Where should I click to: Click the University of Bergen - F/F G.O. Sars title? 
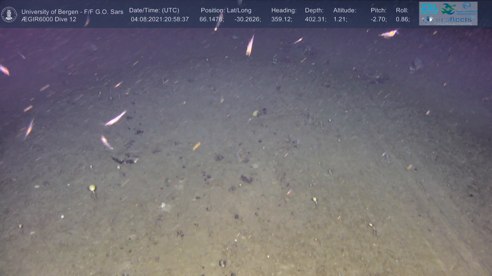click(72, 12)
